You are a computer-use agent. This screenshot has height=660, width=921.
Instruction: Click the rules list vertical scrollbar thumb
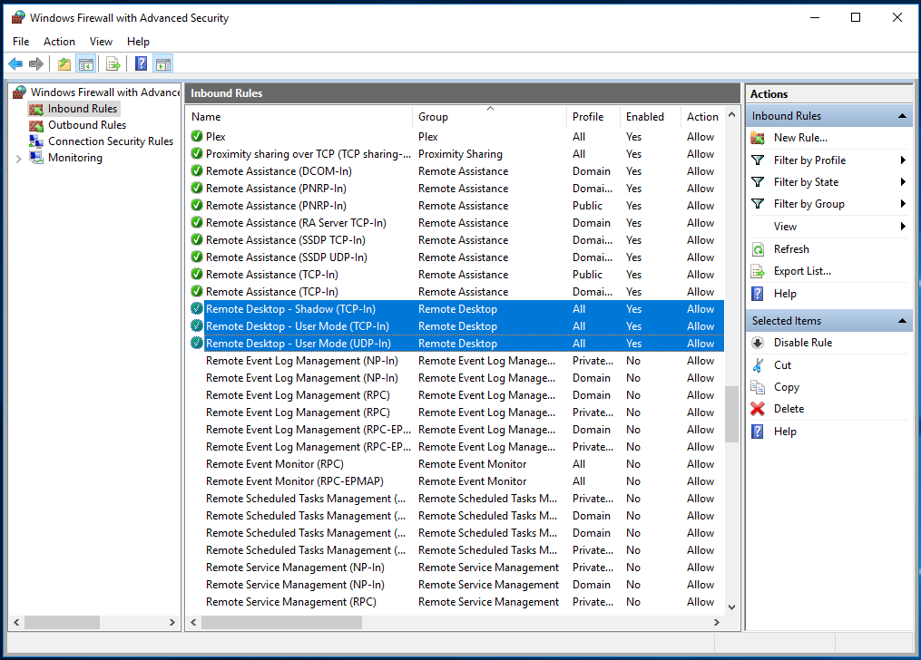pos(731,413)
